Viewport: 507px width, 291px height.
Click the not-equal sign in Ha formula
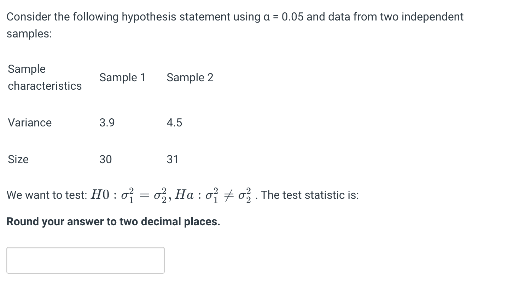coord(231,195)
